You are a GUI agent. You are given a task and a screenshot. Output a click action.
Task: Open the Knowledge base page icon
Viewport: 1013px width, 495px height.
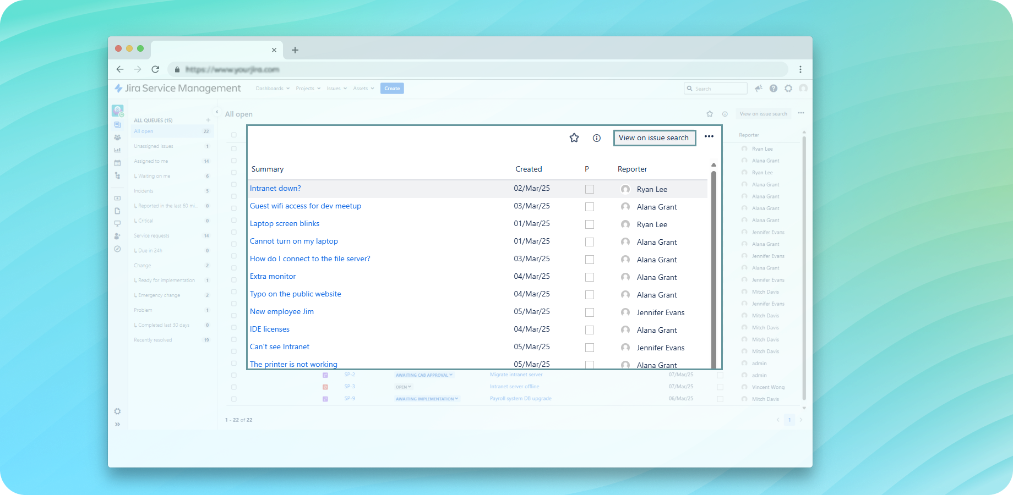(117, 211)
